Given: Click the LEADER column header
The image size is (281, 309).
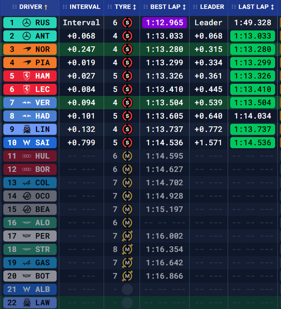Looking at the screenshot, I should pyautogui.click(x=208, y=7).
